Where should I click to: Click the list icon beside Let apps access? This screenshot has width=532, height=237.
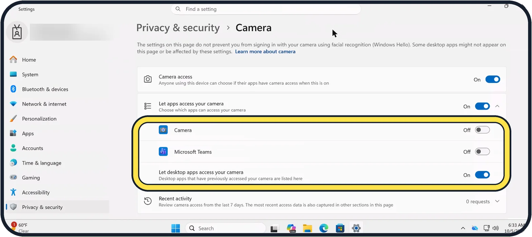pos(148,106)
